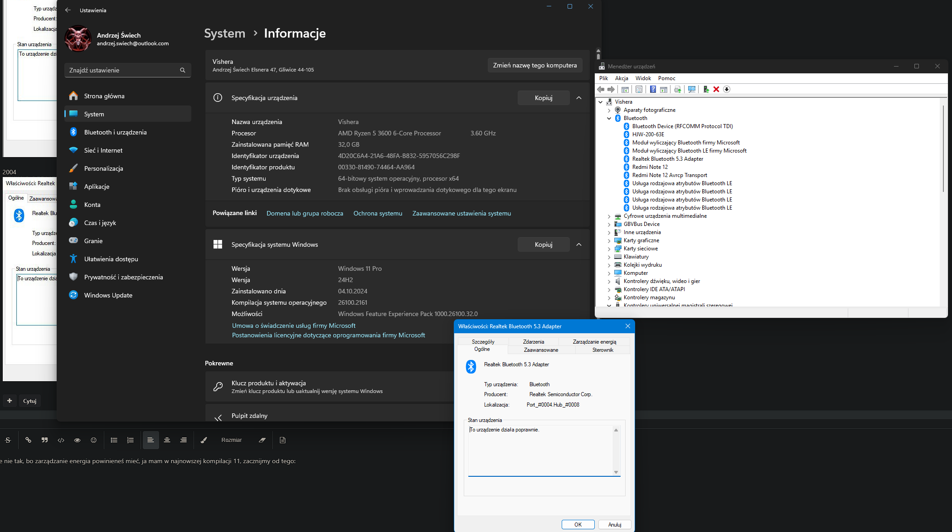Click the quote marks icon in editor
The image size is (952, 532).
(44, 440)
